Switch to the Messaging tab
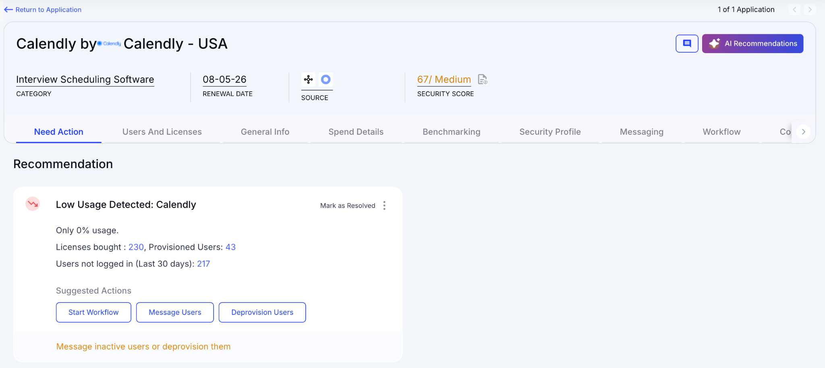 [x=642, y=132]
